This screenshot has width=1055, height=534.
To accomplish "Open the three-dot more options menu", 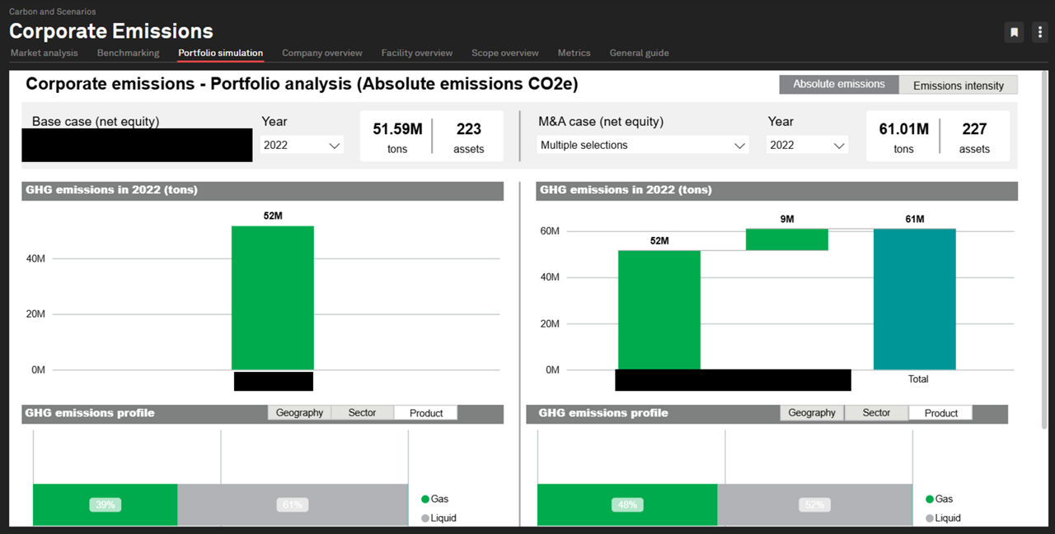I will click(1040, 32).
